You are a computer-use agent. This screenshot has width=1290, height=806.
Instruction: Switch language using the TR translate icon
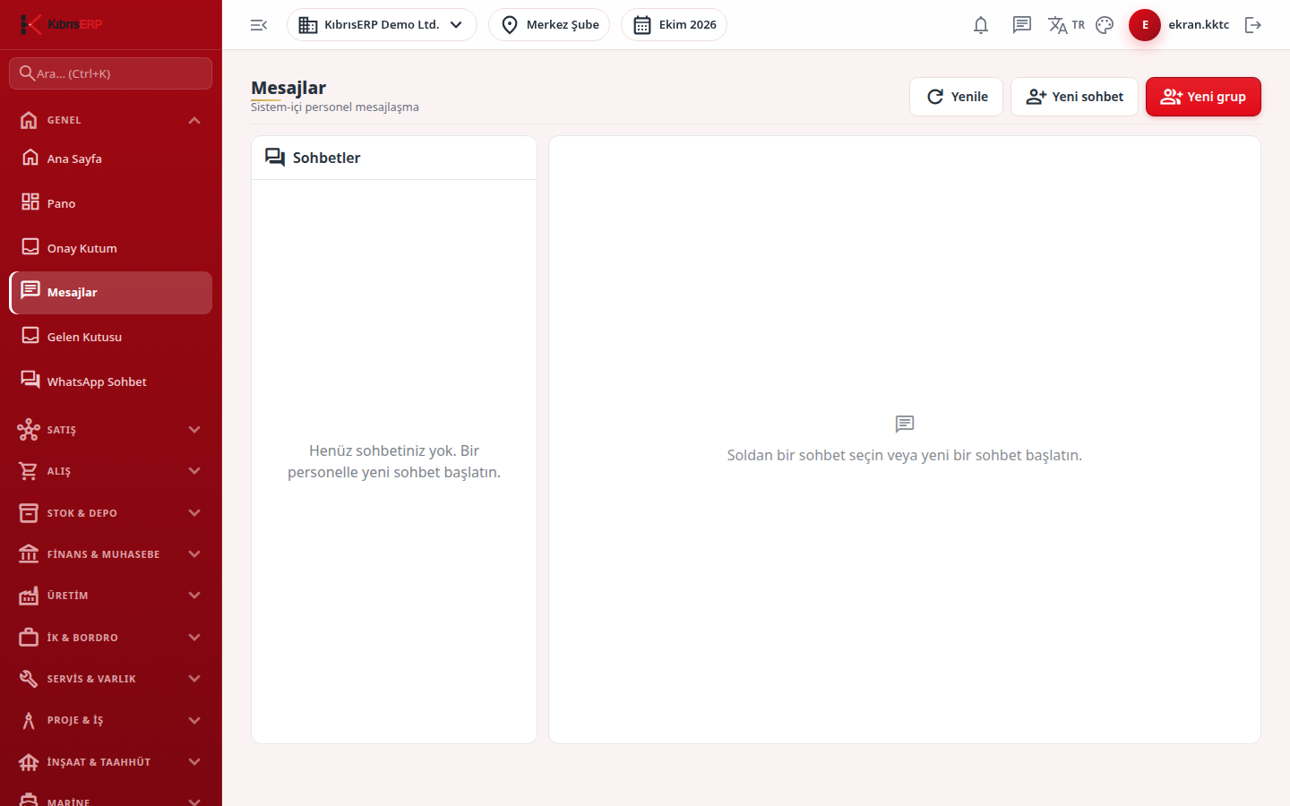coord(1066,25)
